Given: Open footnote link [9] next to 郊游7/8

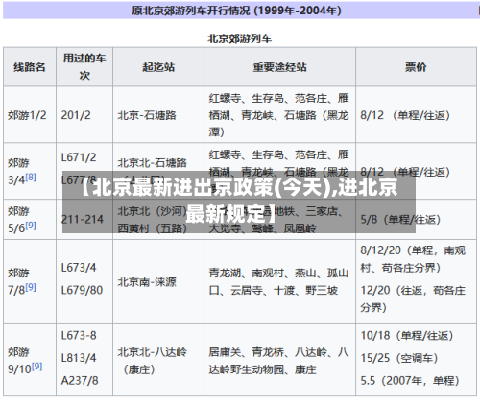Looking at the screenshot, I should [x=31, y=287].
